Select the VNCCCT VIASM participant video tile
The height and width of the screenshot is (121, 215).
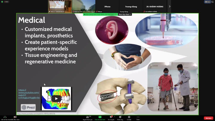click(x=60, y=7)
